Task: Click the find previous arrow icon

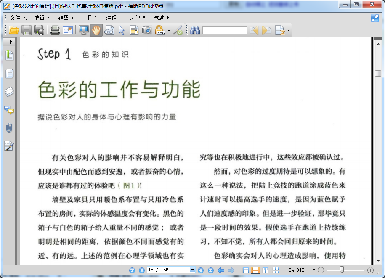Action: tap(254, 30)
